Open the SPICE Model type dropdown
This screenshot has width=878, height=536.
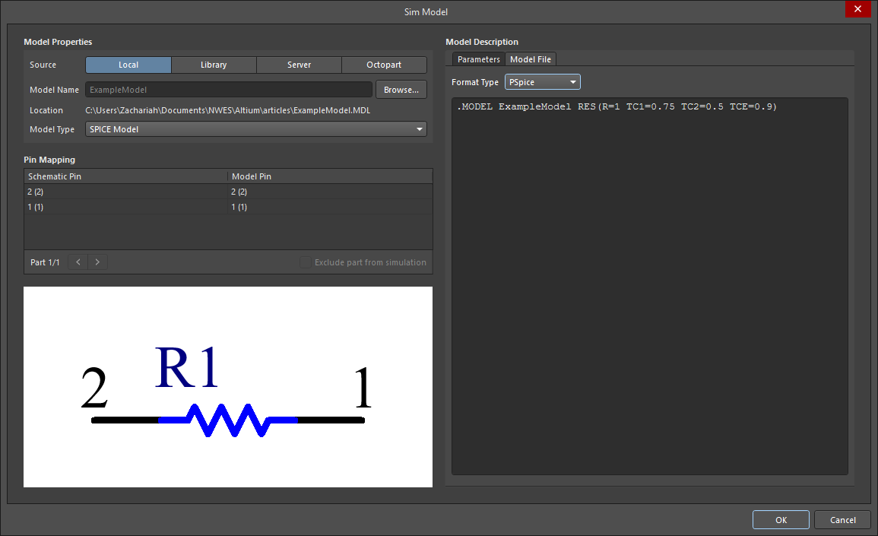pyautogui.click(x=256, y=128)
